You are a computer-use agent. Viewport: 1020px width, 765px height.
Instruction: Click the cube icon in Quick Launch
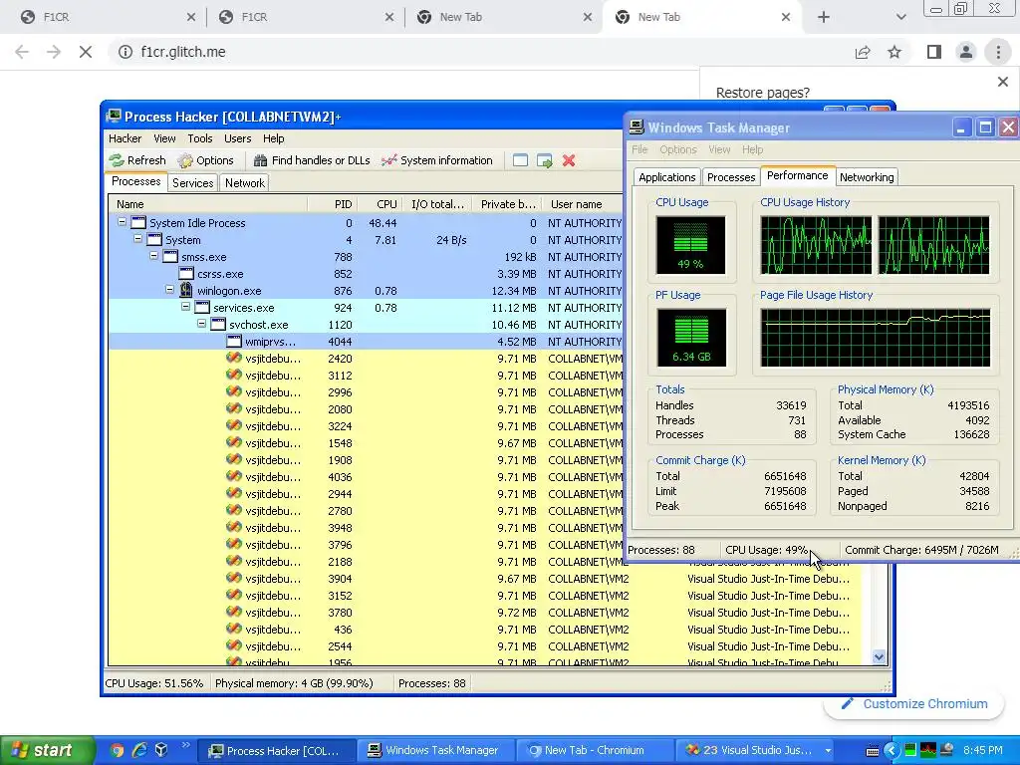[x=161, y=750]
